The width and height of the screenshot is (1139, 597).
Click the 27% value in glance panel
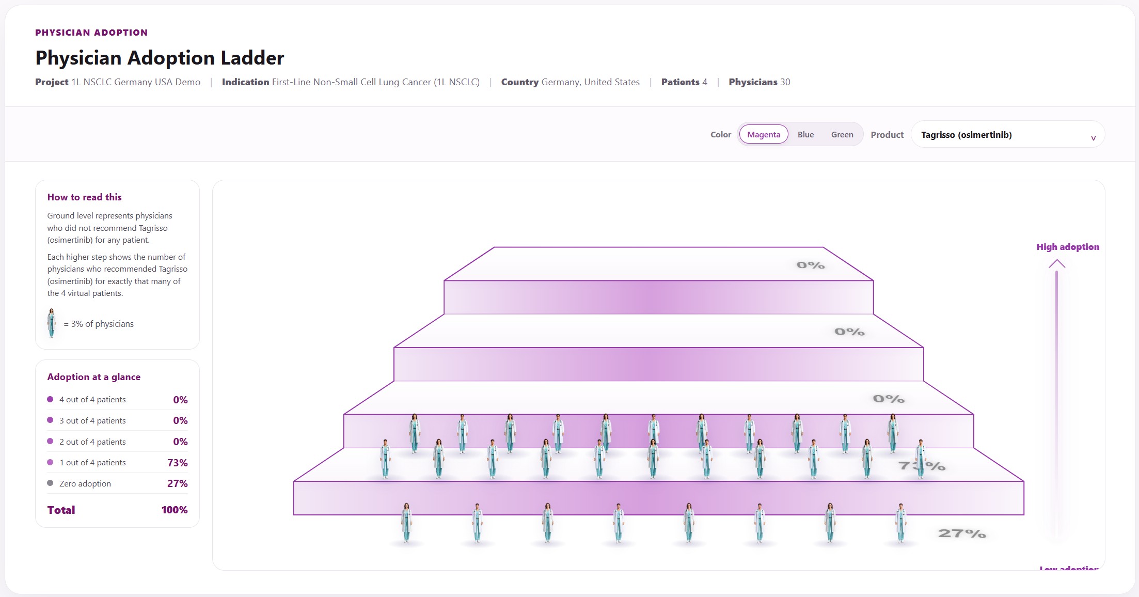(177, 483)
